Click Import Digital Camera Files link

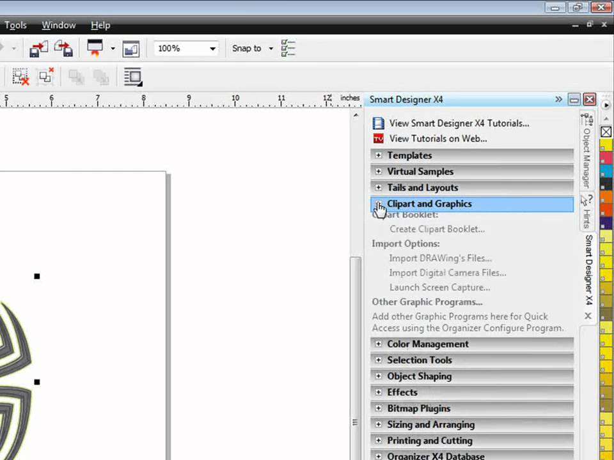click(x=448, y=273)
